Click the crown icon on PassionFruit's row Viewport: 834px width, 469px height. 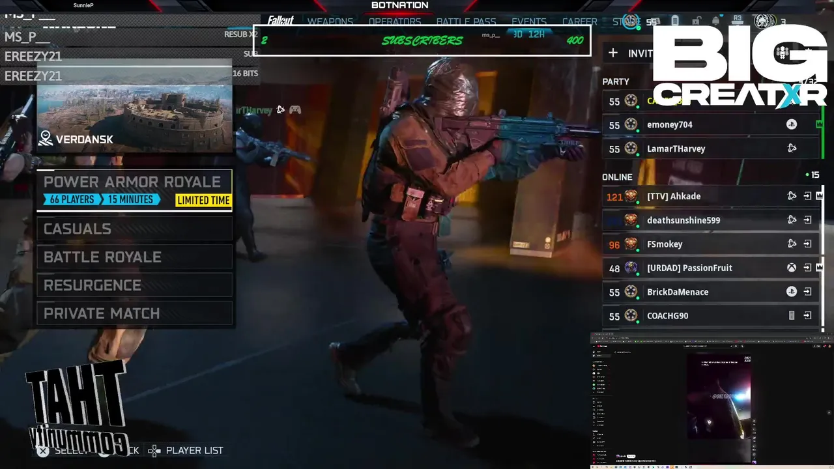pyautogui.click(x=819, y=267)
